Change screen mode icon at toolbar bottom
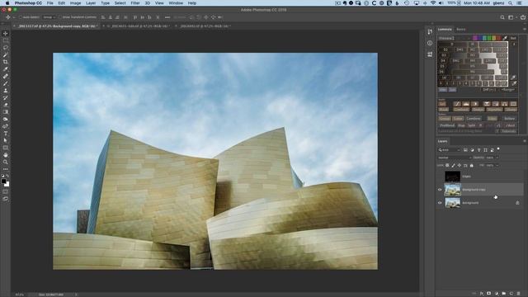The height and width of the screenshot is (297, 528). [x=6, y=199]
